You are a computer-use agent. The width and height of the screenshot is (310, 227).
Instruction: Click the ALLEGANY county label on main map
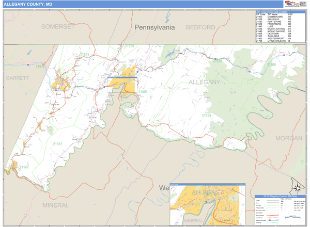(204, 82)
